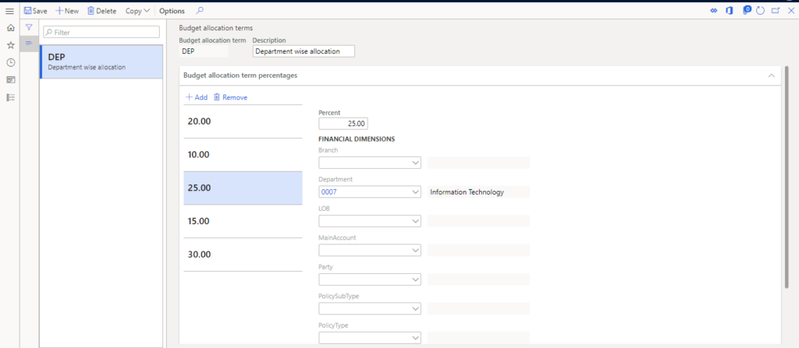Viewport: 799px width, 348px height.
Task: Expand the Branch dimension dropdown
Action: point(414,163)
